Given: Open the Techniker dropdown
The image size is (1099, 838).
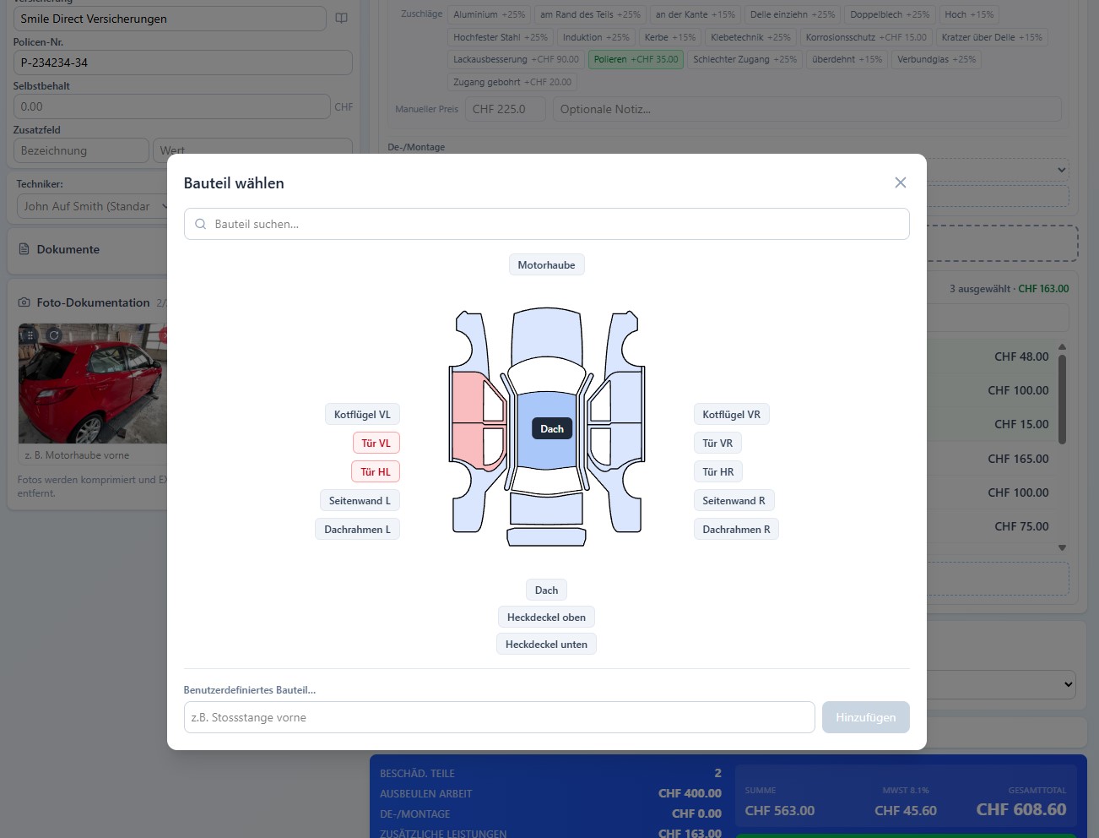Looking at the screenshot, I should point(93,206).
